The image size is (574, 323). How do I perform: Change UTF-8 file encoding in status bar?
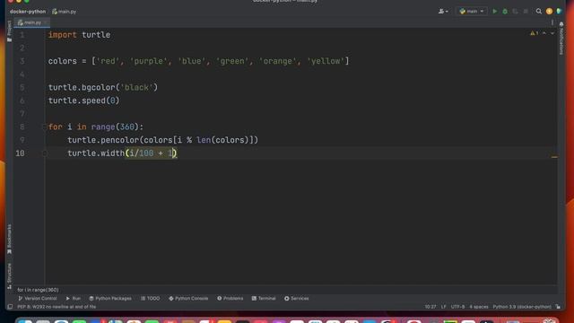click(457, 307)
